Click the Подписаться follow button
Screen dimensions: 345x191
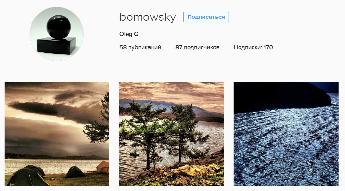tap(206, 17)
